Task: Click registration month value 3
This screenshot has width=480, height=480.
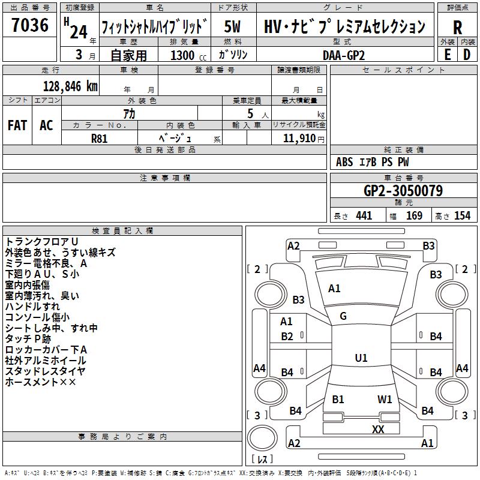Action: (79, 55)
